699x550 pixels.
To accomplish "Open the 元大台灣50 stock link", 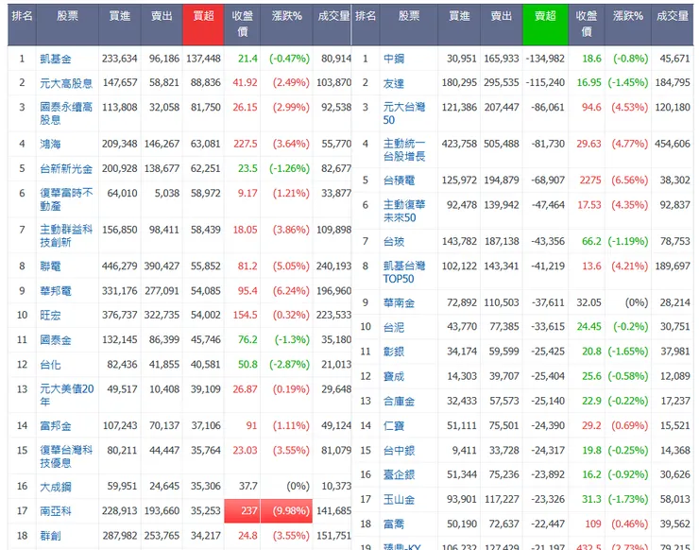I will [x=404, y=113].
